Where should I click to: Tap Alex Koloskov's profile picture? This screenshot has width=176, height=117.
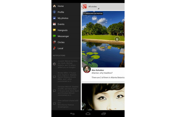tap(87, 69)
